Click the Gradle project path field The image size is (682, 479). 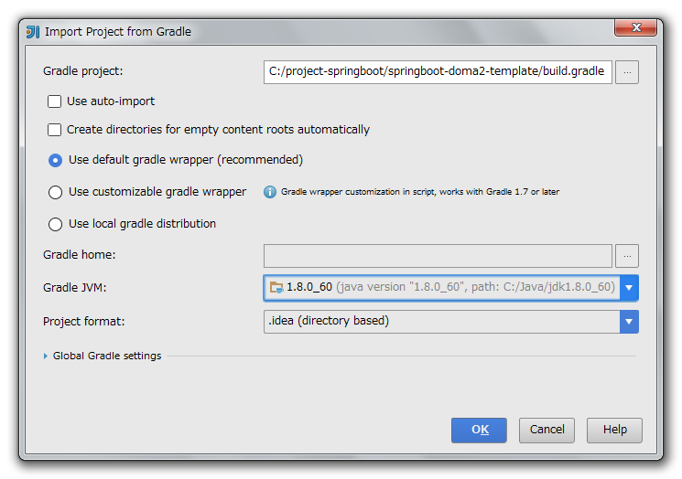438,71
